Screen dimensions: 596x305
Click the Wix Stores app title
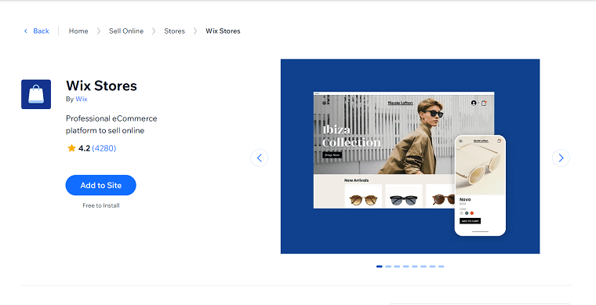[x=101, y=85]
